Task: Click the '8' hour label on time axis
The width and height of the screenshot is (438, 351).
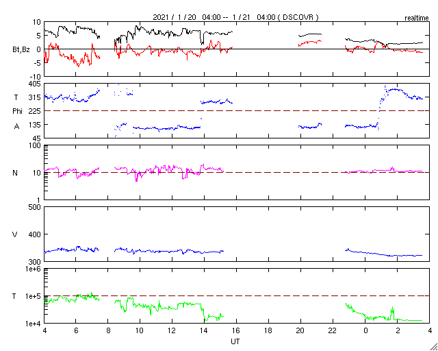Action: click(107, 330)
